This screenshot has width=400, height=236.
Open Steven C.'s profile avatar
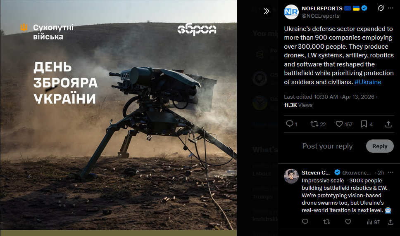point(291,176)
